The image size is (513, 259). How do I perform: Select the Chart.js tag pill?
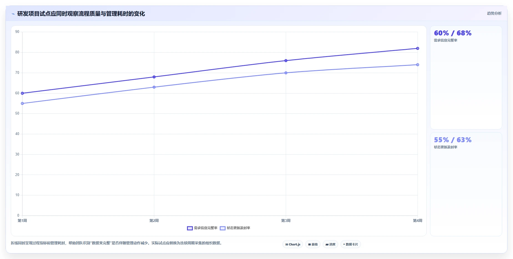click(x=293, y=244)
